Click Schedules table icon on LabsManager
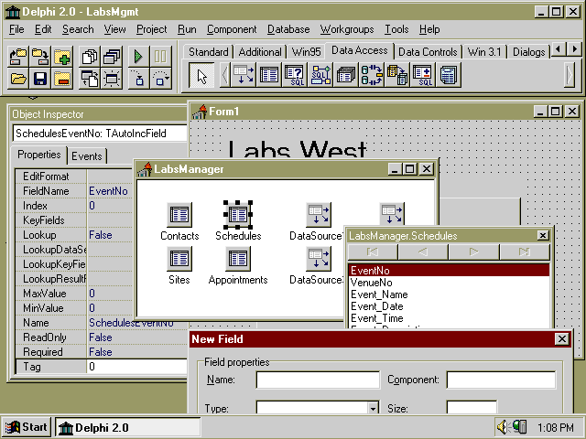The image size is (586, 439). pyautogui.click(x=238, y=215)
